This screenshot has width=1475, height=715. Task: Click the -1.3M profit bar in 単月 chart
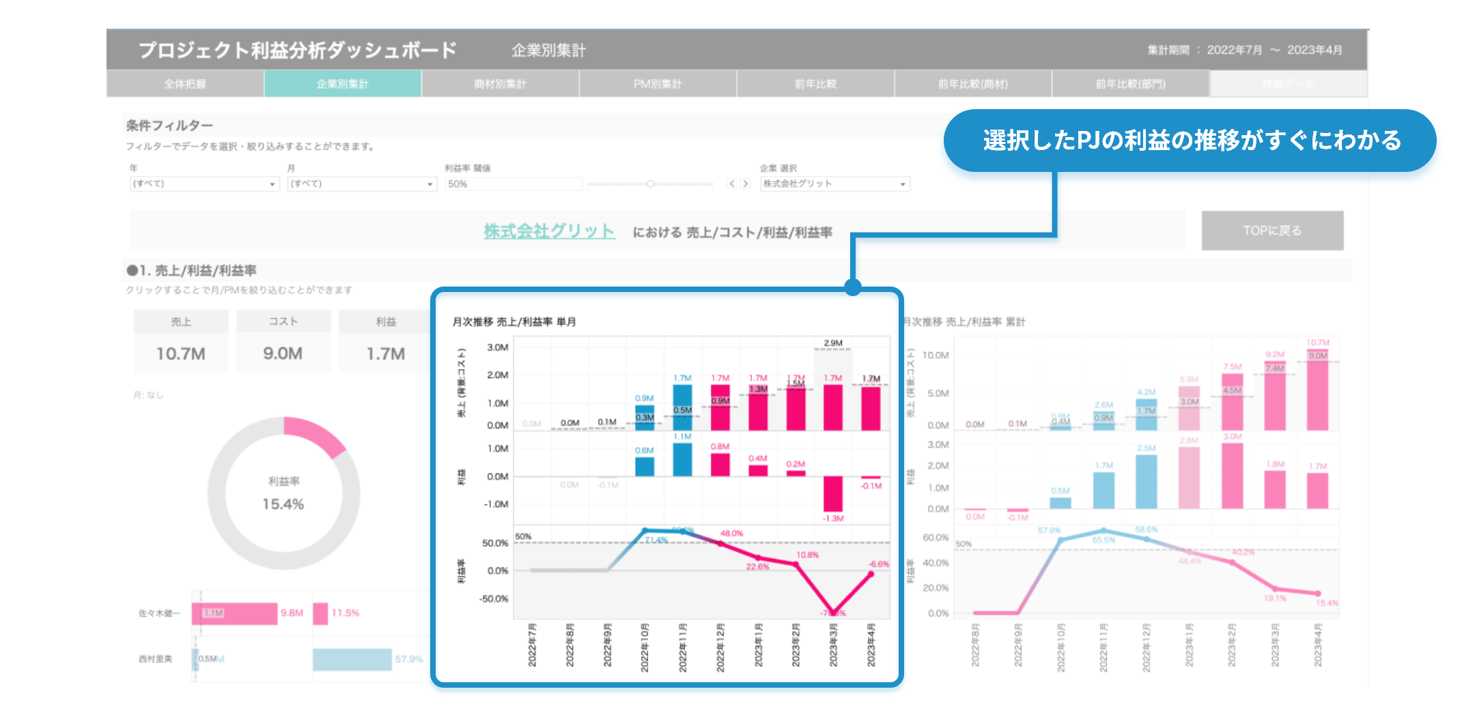click(833, 494)
